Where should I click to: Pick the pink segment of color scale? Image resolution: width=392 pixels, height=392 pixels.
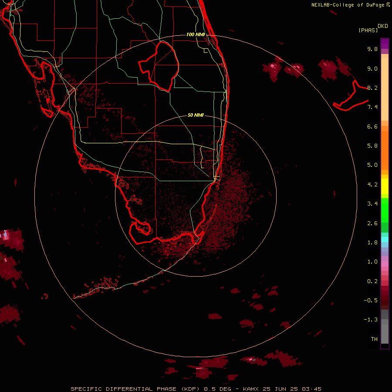pos(385,264)
